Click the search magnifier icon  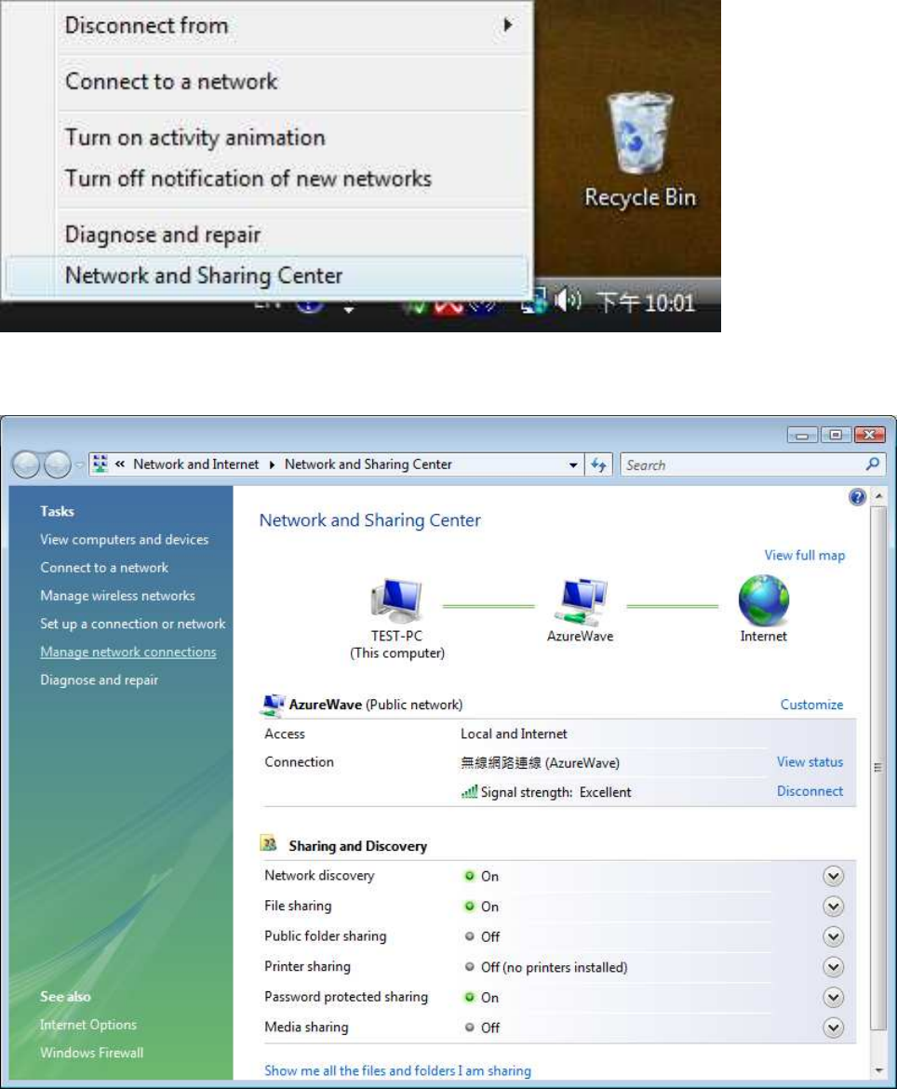[873, 464]
